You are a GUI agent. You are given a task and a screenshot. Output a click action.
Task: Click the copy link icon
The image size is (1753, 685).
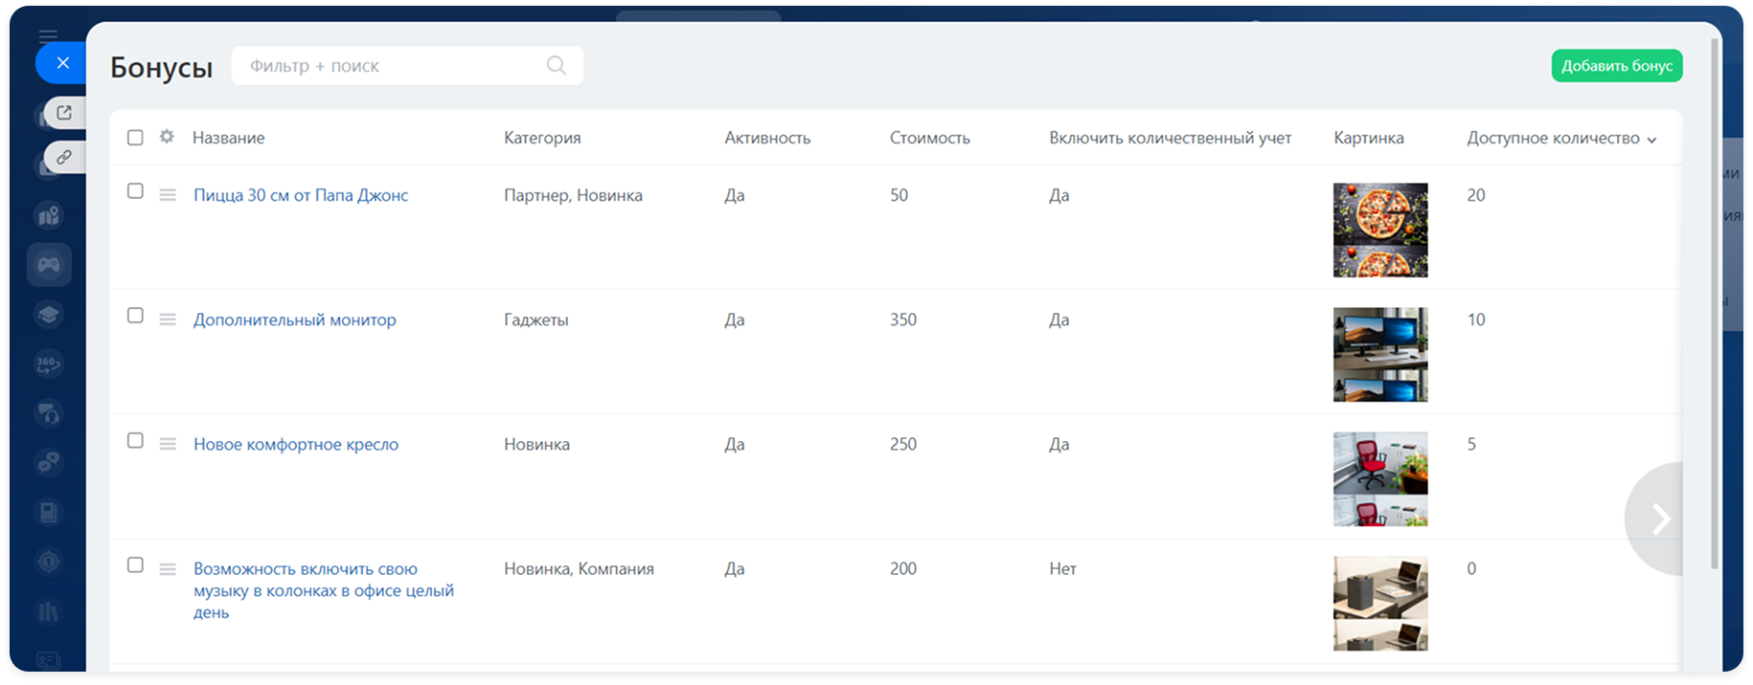pyautogui.click(x=64, y=157)
